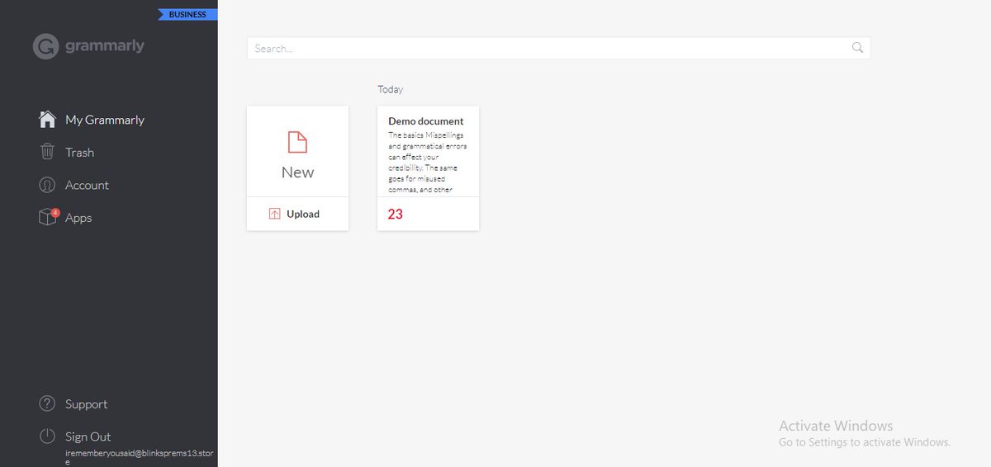Click the Today date heading
The width and height of the screenshot is (991, 467).
click(x=391, y=89)
